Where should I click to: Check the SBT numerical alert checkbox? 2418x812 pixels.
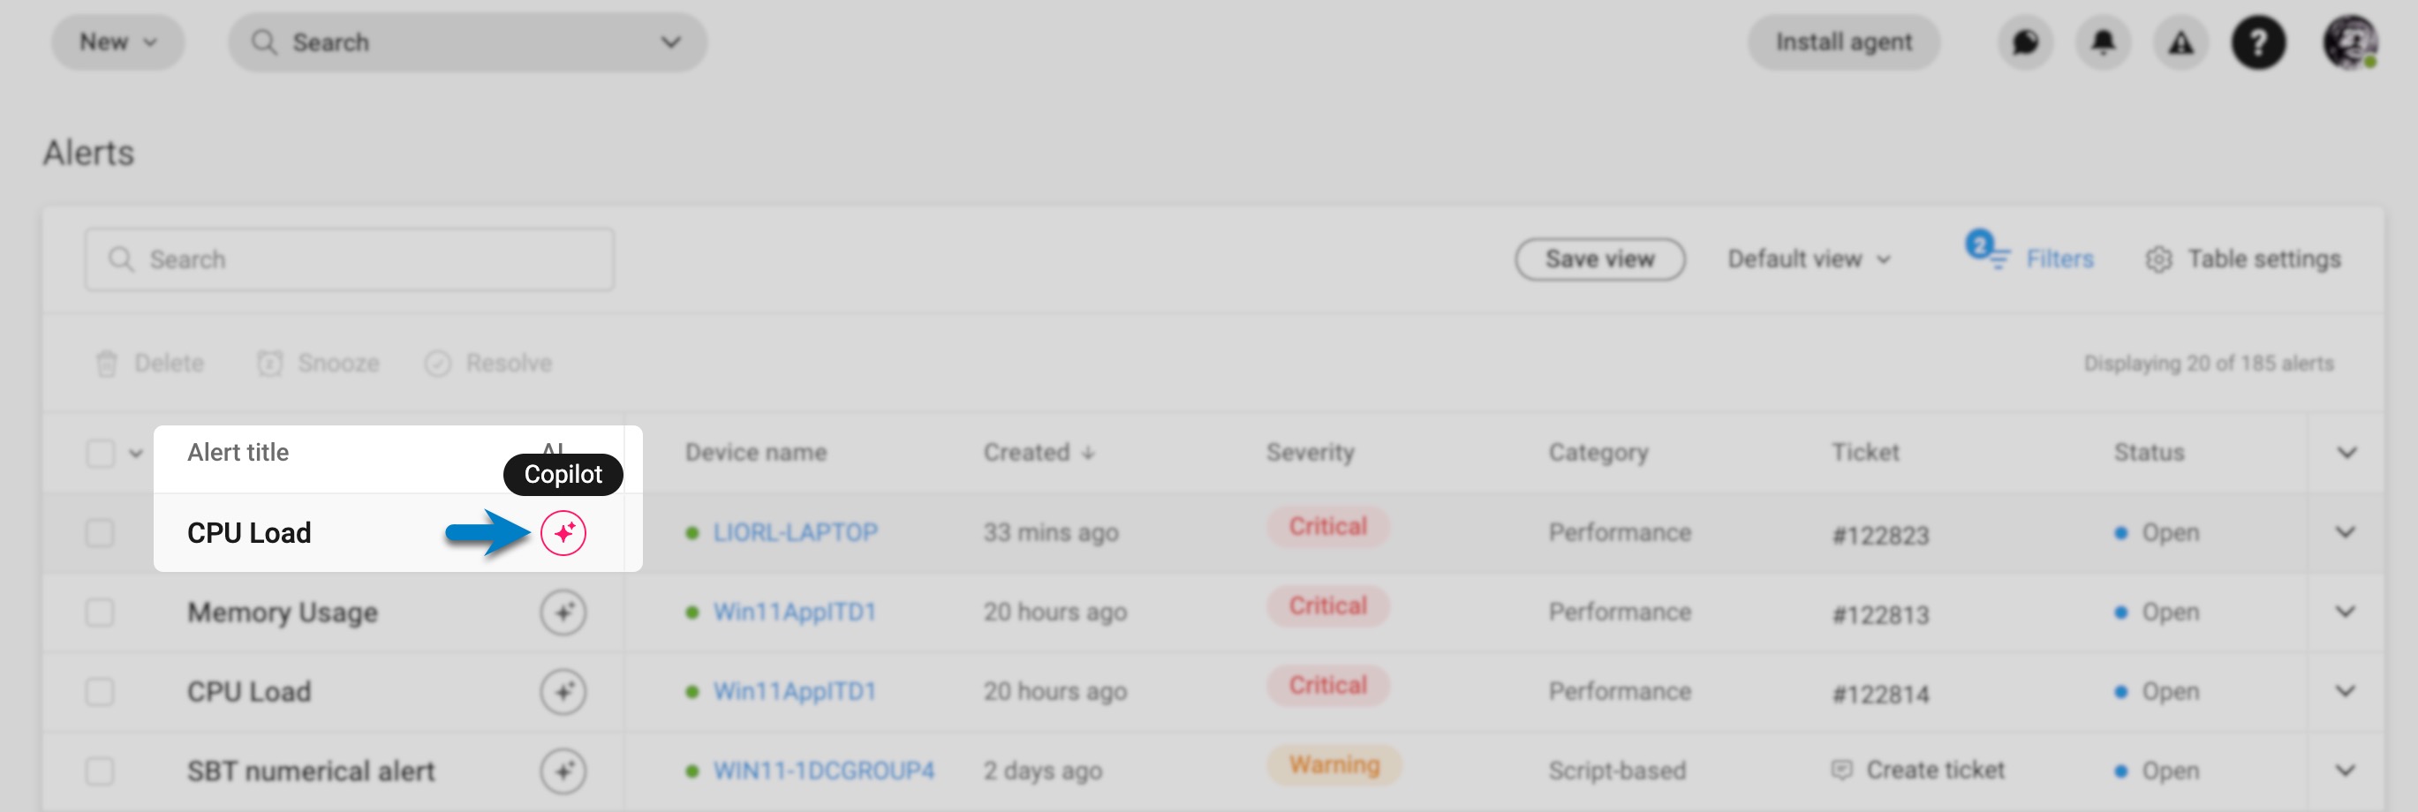point(100,771)
